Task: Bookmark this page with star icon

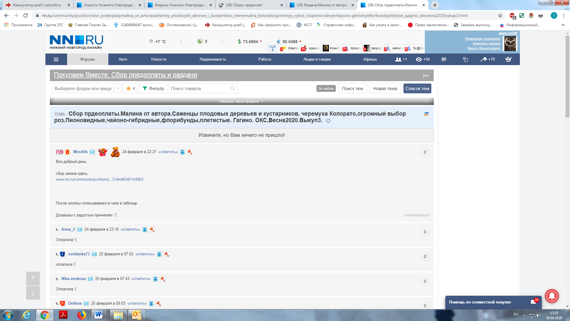Action: [500, 15]
